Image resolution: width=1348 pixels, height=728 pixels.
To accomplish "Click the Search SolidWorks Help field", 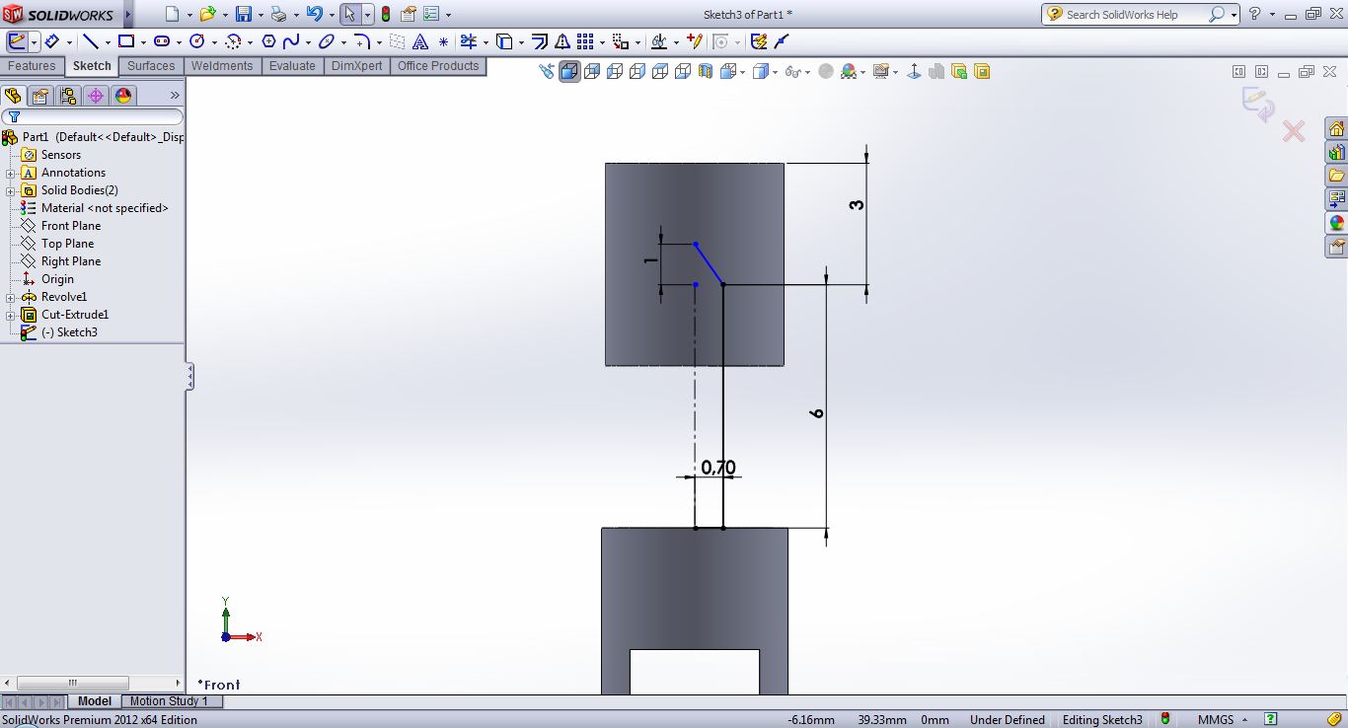I will point(1135,15).
